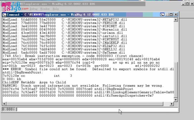Maximize the main WinDbg window
The width and height of the screenshot is (194, 120).
coord(188,4)
